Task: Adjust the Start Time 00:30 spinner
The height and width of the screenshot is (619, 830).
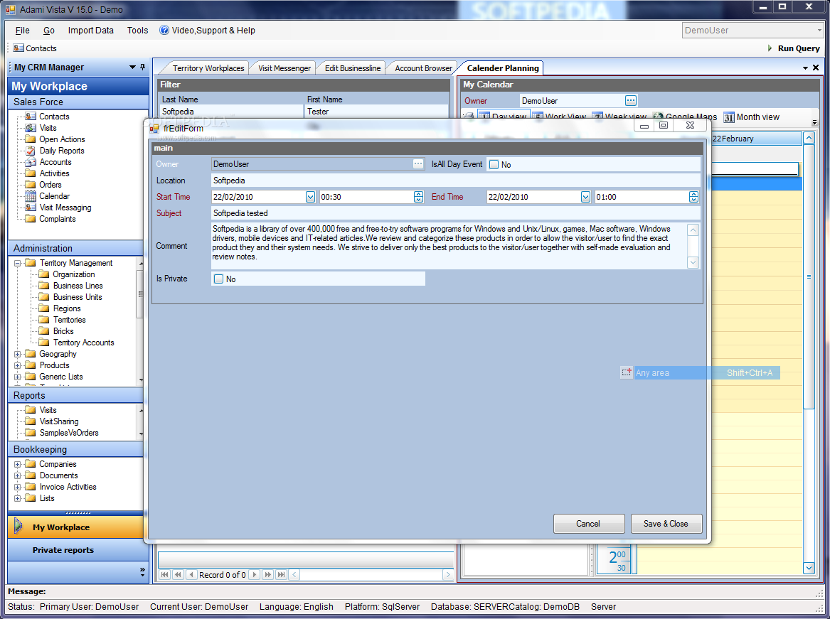Action: coord(418,197)
